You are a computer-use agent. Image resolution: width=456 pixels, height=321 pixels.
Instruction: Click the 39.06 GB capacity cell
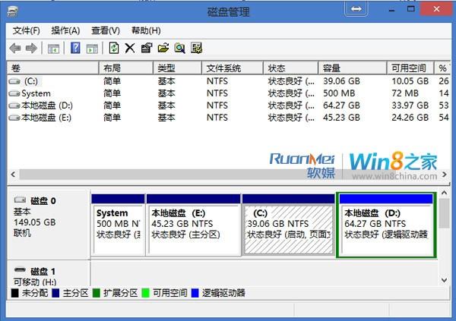coord(341,81)
